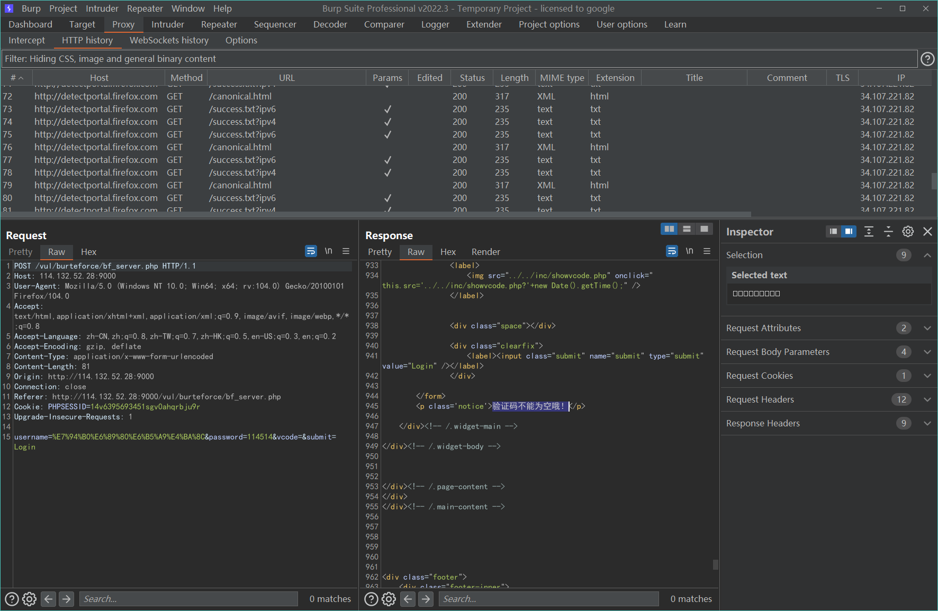Open Response panel hamburger menu
Image resolution: width=938 pixels, height=611 pixels.
pyautogui.click(x=707, y=251)
